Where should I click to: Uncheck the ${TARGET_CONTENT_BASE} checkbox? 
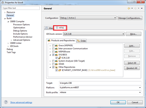(57, 70)
